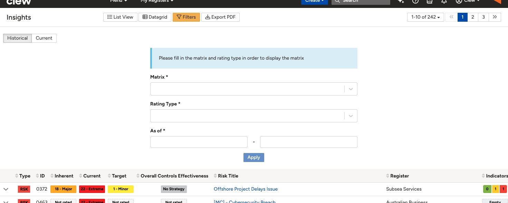The height and width of the screenshot is (203, 508).
Task: Sort by the Target column
Action: coord(117,176)
